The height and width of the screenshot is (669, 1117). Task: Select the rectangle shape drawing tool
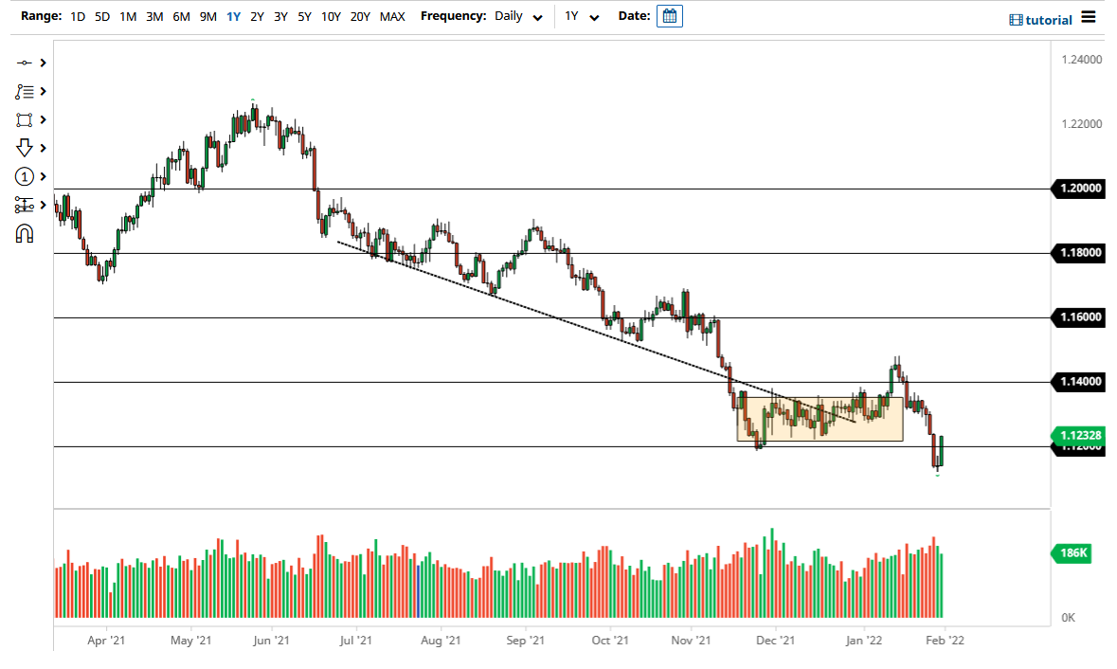26,119
